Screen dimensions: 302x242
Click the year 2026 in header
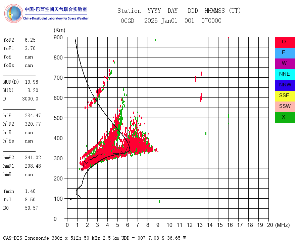[151, 21]
